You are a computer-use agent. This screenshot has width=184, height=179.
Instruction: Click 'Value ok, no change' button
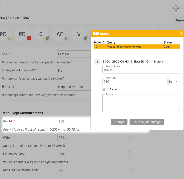146,122
